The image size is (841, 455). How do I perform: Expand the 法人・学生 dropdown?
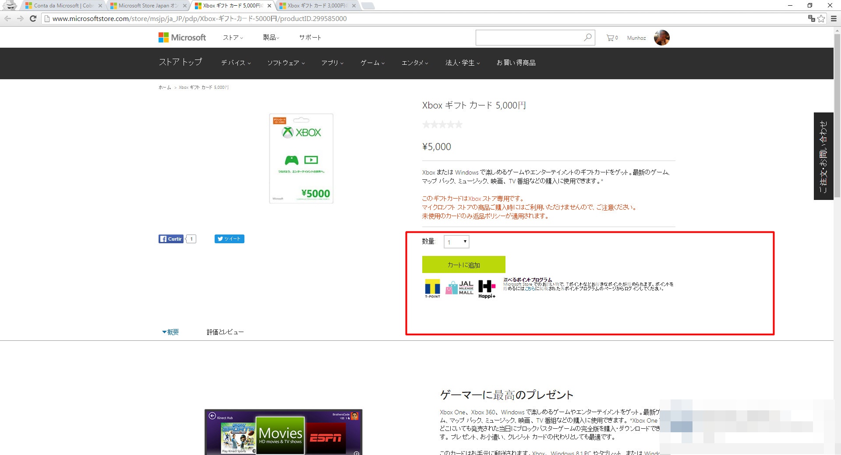pyautogui.click(x=463, y=63)
